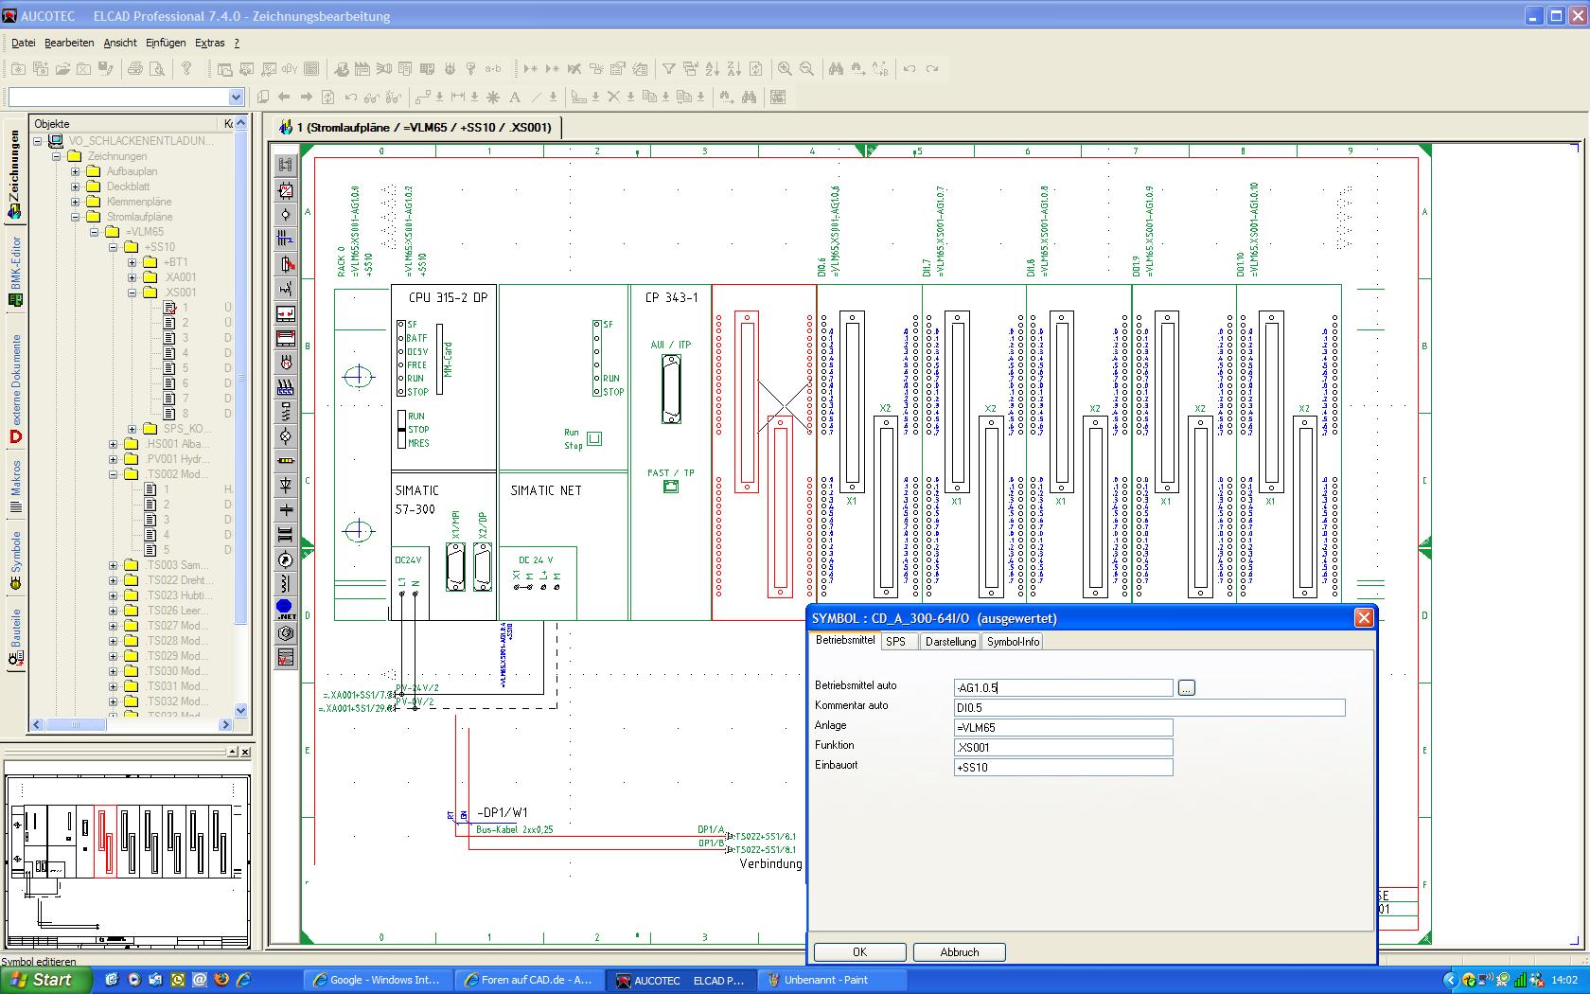Collapse the Zeichnungen tree node
The width and height of the screenshot is (1590, 994).
point(57,156)
